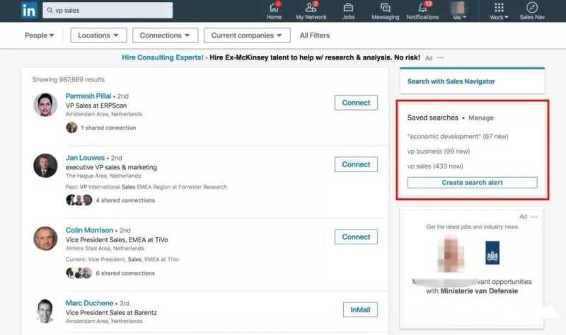Open My Network from the top nav
The width and height of the screenshot is (566, 335).
coord(311,11)
